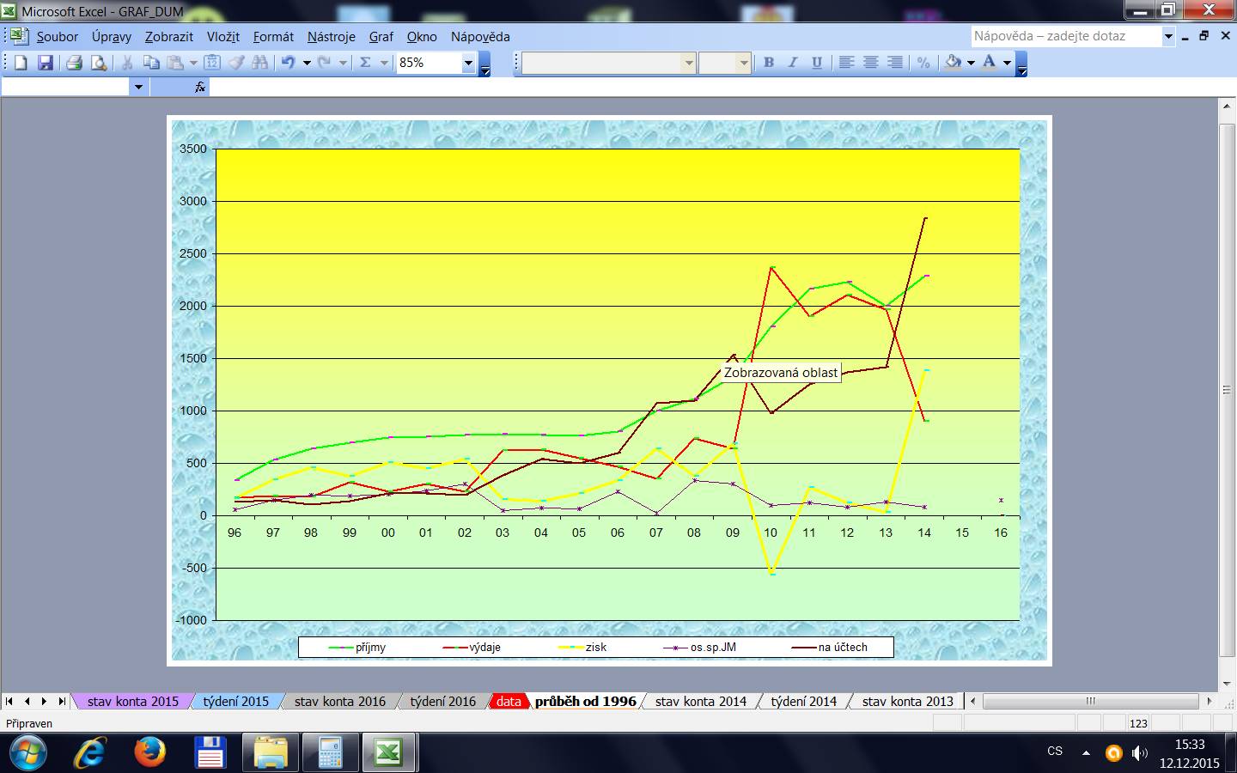Toggle Italic formatting
The image size is (1237, 773).
(793, 63)
